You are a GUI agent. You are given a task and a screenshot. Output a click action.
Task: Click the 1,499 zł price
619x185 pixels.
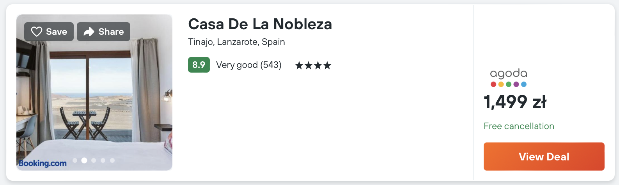tap(515, 102)
